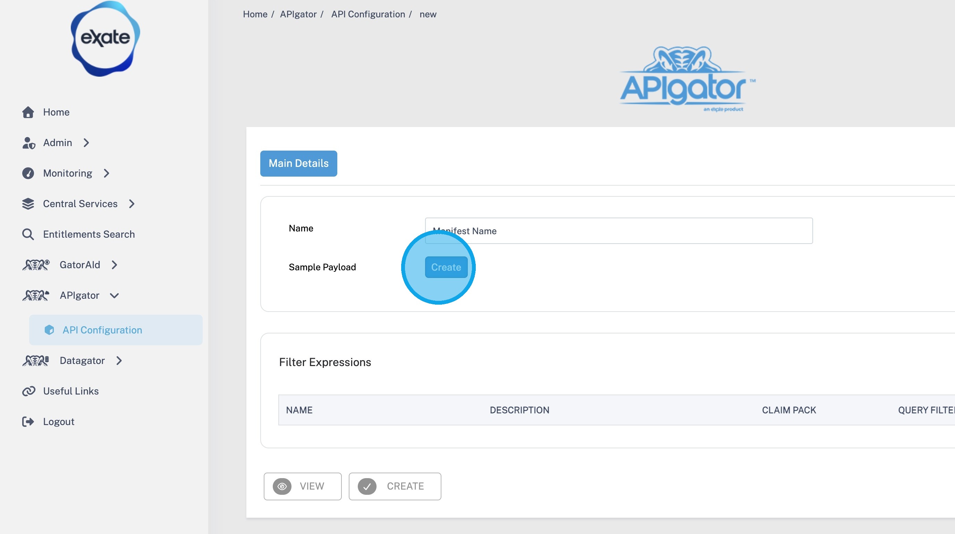
Task: Click the CLAIM PACK column header
Action: [x=789, y=410]
